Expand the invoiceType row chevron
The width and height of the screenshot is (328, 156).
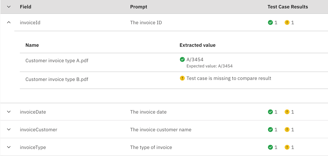coord(9,147)
